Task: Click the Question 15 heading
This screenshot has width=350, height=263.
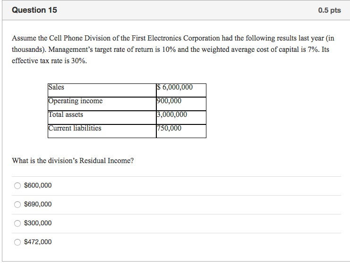Action: (34, 10)
